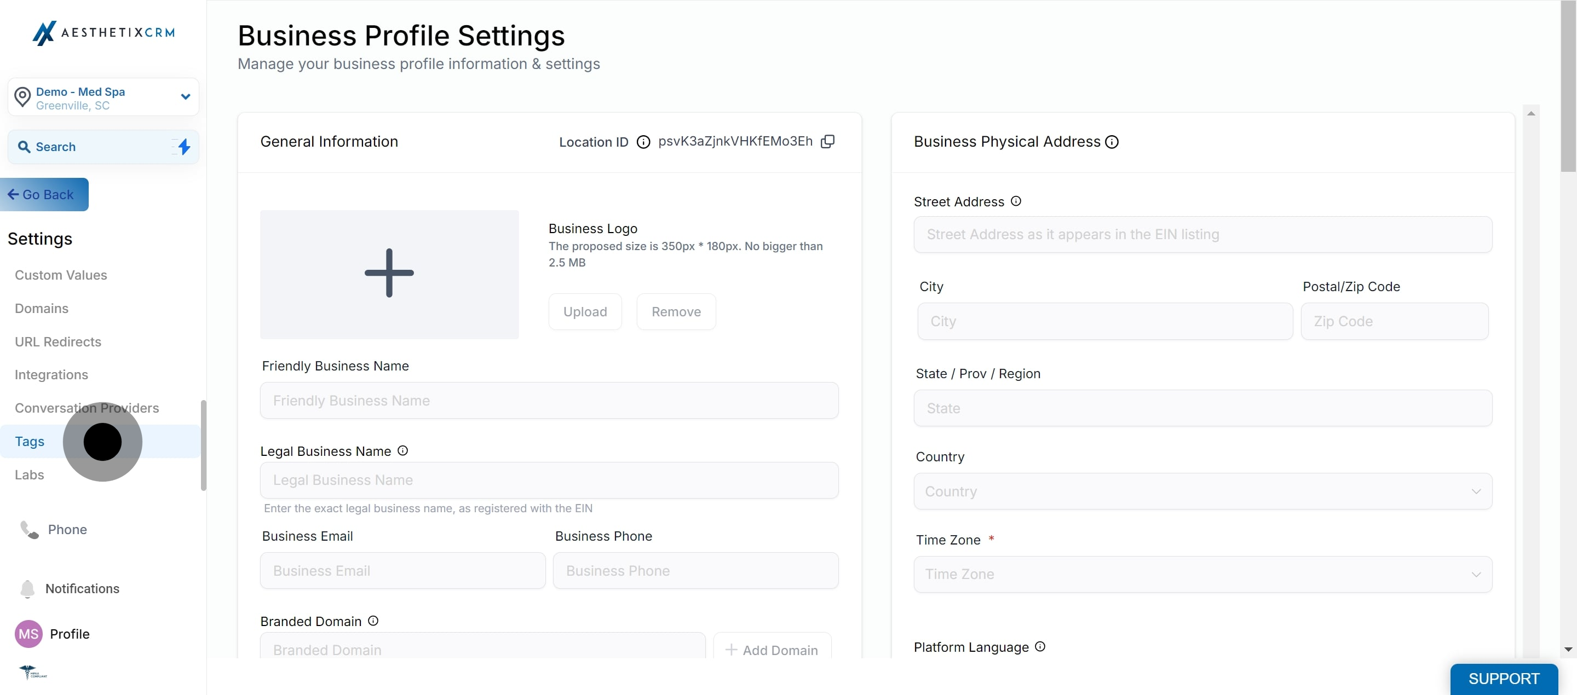Open the Country dropdown

pos(1202,491)
